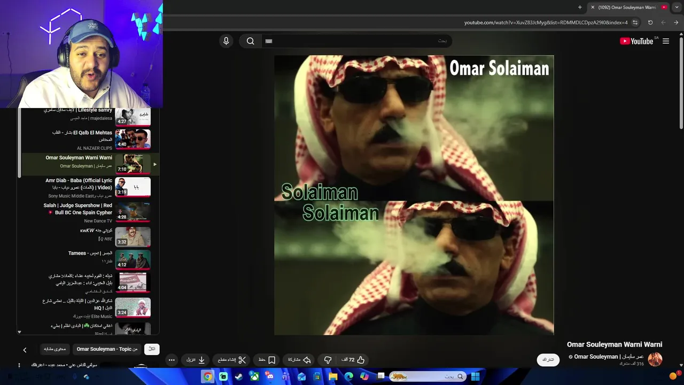This screenshot has width=684, height=385.
Task: Click New Dance TV channel text
Action: (98, 221)
